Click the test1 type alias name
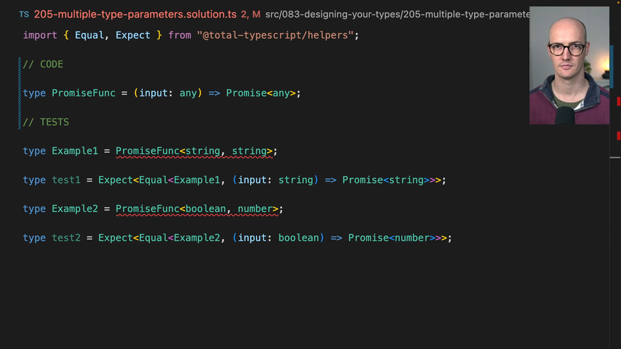Screen dimensions: 621x349 point(66,180)
